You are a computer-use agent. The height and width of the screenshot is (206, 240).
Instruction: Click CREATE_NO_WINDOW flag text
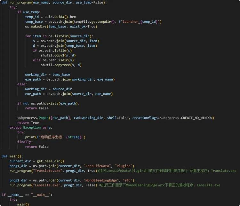(x=197, y=118)
